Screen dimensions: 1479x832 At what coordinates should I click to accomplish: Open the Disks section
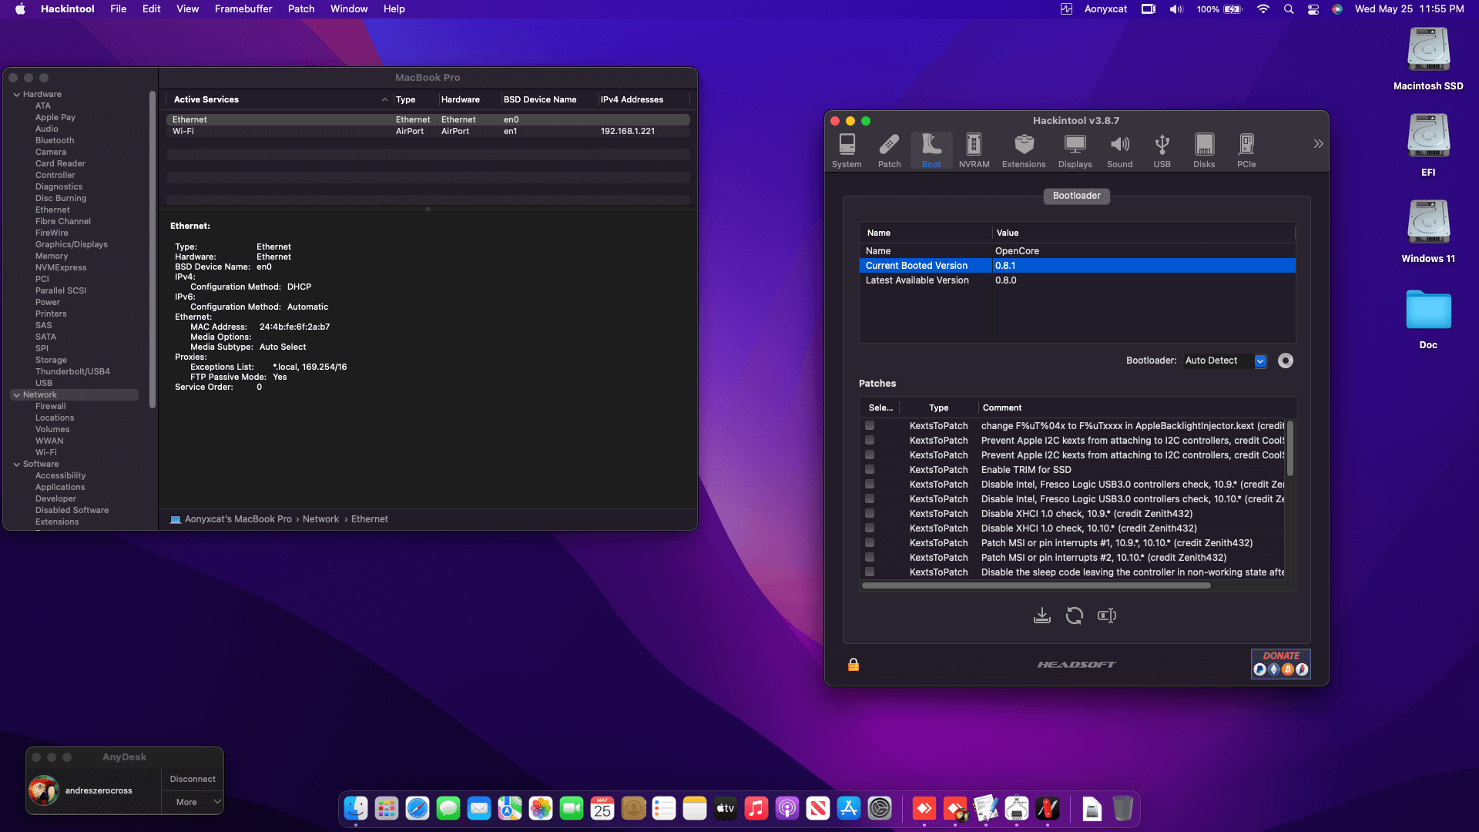click(1204, 150)
